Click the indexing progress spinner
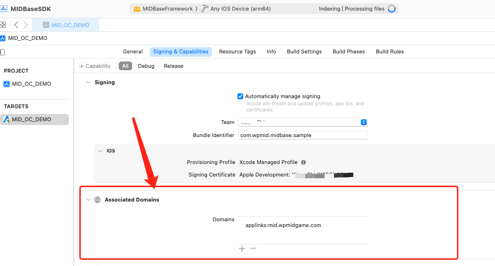Screen dimensions: 495x266 pos(392,9)
